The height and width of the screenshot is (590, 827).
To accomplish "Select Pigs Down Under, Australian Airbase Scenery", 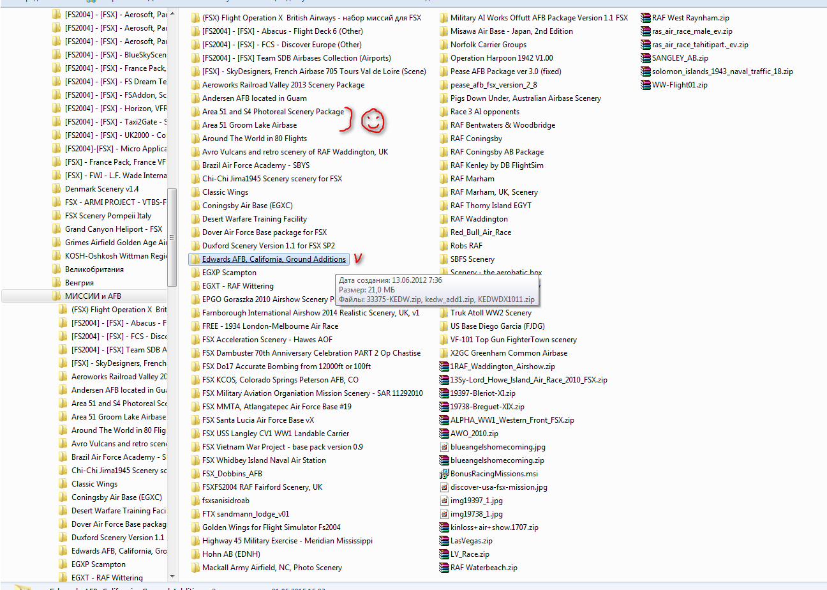I will [x=526, y=98].
